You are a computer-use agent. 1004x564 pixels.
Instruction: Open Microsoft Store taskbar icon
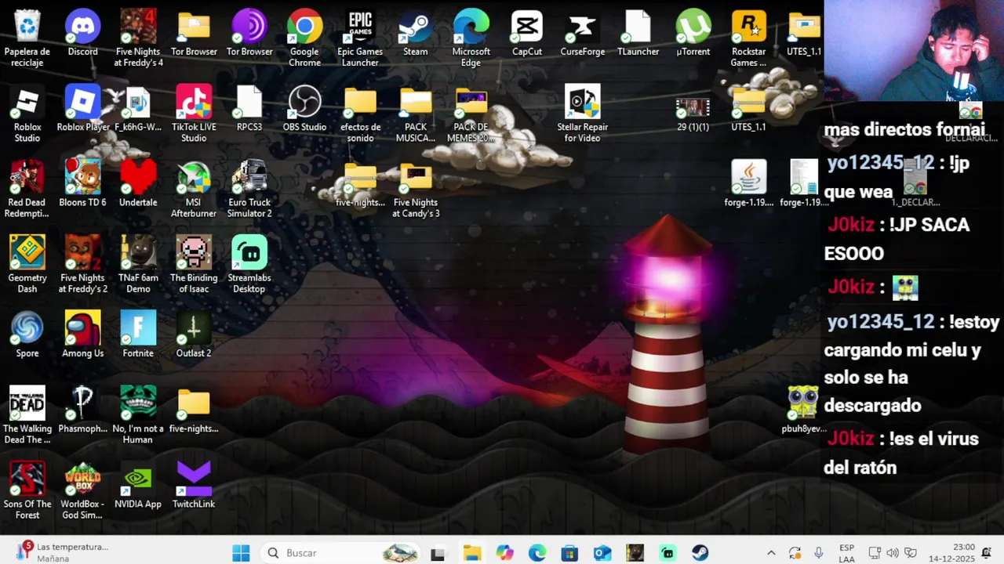pyautogui.click(x=569, y=554)
